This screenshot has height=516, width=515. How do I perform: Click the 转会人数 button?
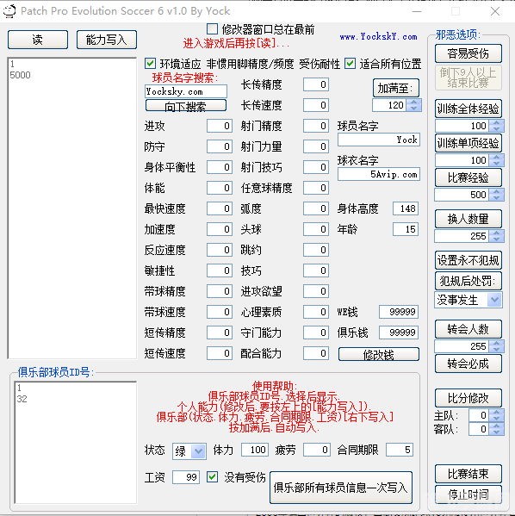click(x=468, y=329)
